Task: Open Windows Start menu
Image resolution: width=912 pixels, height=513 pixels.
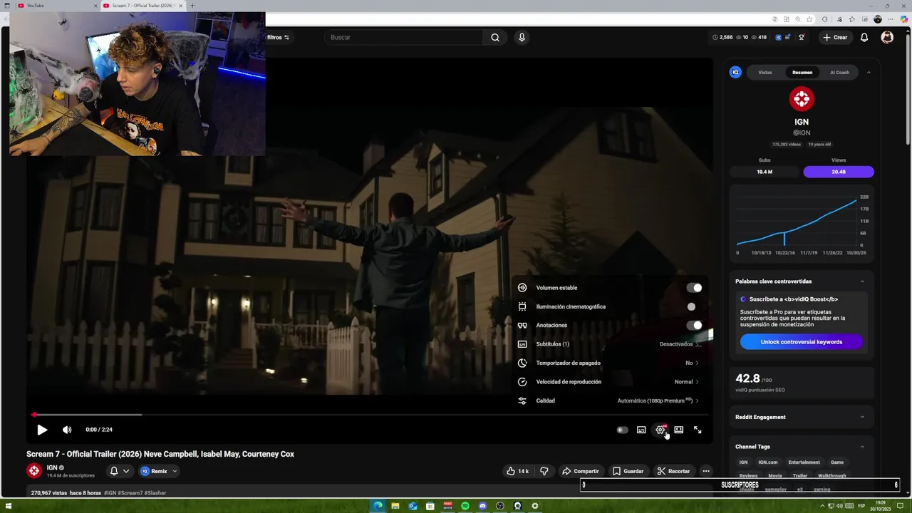Action: pyautogui.click(x=8, y=506)
